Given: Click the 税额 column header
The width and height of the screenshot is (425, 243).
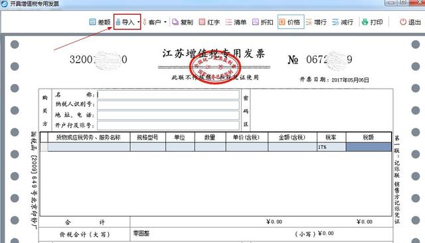Looking at the screenshot, I should (x=369, y=138).
